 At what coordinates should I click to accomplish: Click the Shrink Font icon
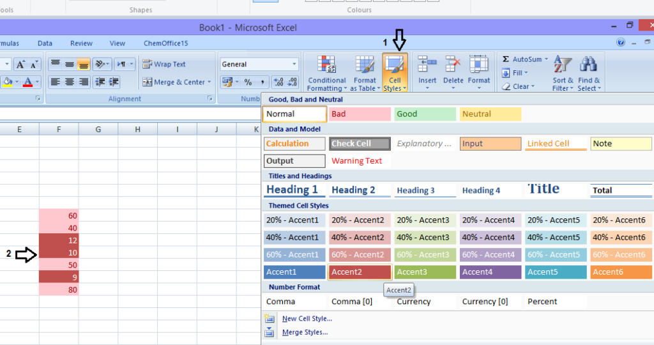34,65
